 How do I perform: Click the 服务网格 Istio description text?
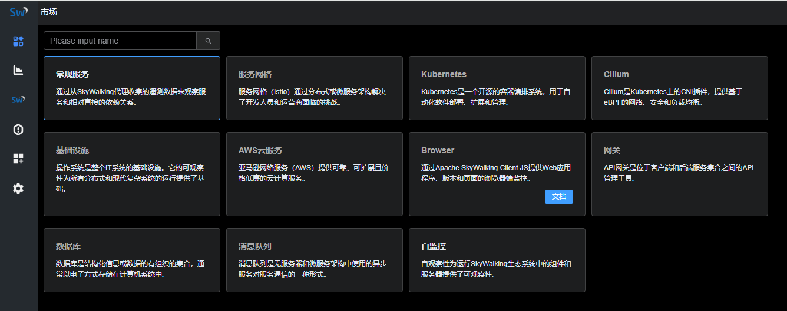tap(312, 97)
